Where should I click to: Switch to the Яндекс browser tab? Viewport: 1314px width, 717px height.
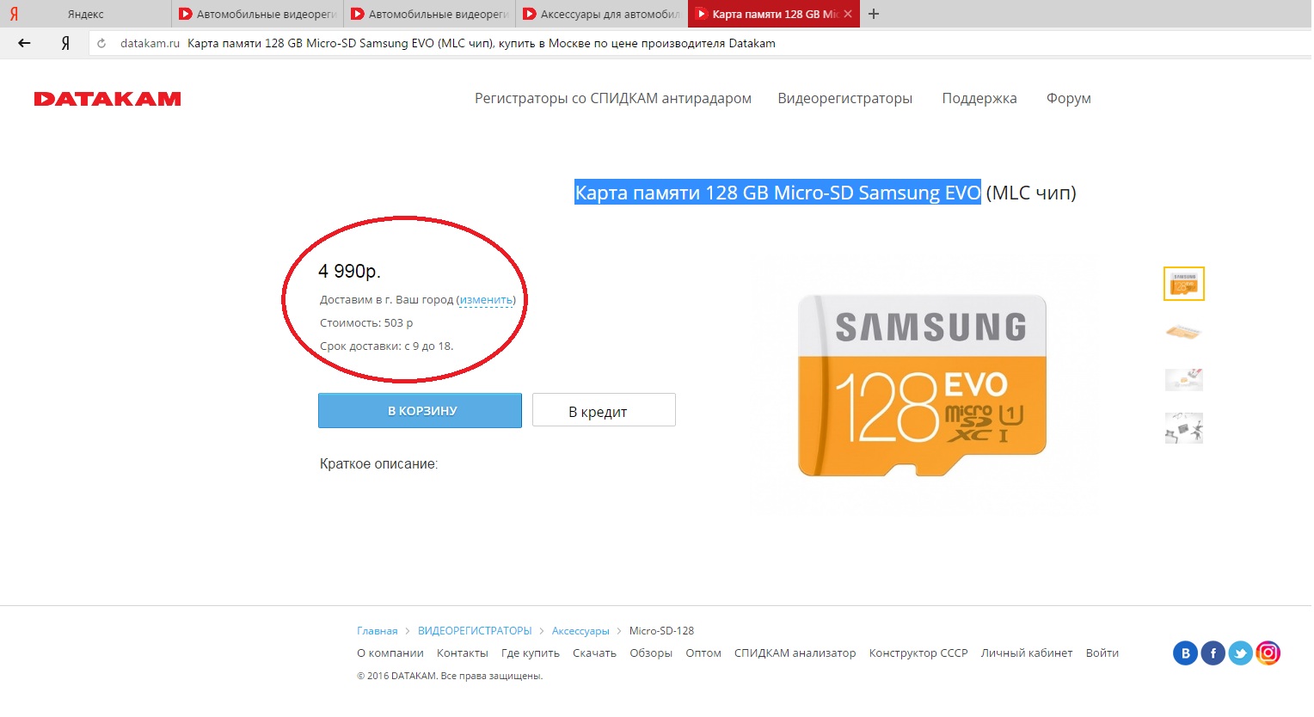pos(85,14)
